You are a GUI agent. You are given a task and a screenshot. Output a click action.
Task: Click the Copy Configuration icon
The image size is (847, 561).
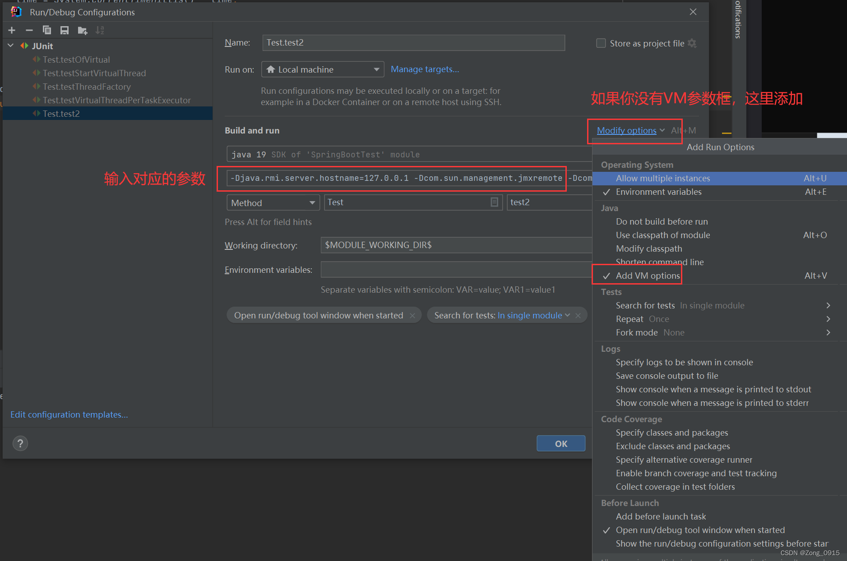(x=47, y=30)
